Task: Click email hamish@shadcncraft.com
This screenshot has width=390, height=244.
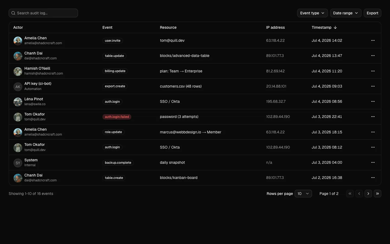Action: 44,73
